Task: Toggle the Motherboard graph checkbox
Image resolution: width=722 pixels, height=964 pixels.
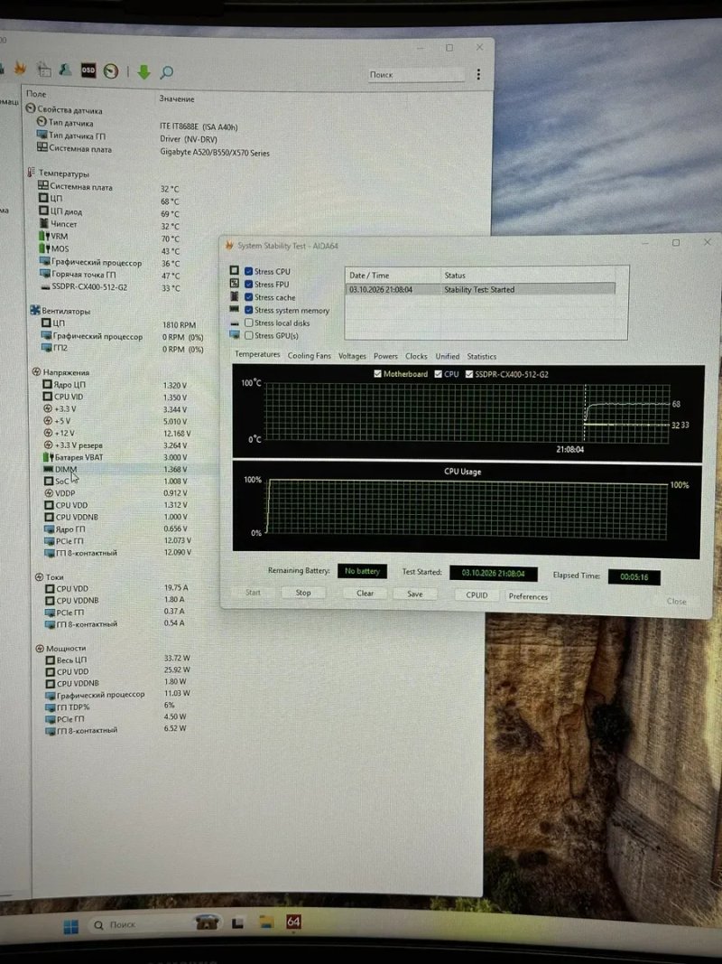Action: pos(377,373)
